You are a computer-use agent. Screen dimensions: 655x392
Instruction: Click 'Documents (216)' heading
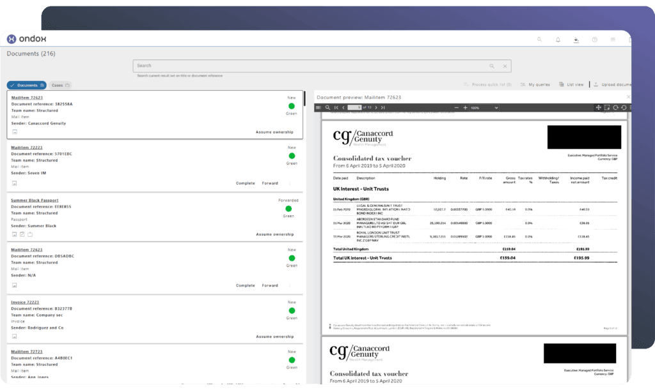coord(31,54)
